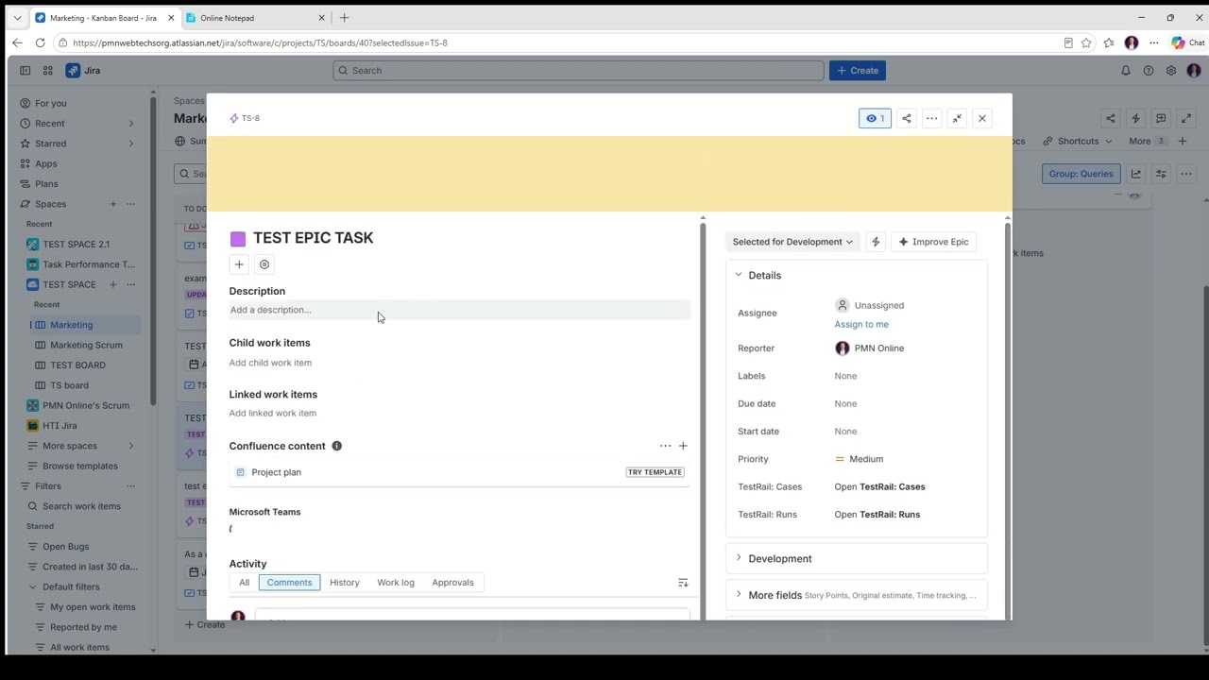Viewport: 1209px width, 680px height.
Task: Click the Unassigned assignee value
Action: tap(870, 305)
